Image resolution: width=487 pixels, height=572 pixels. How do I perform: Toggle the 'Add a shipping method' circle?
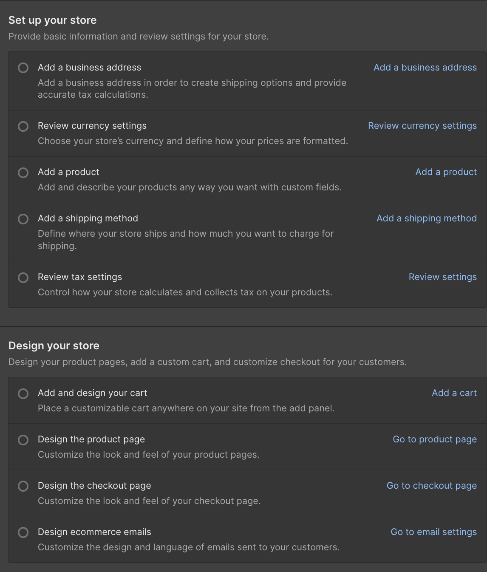pos(23,219)
